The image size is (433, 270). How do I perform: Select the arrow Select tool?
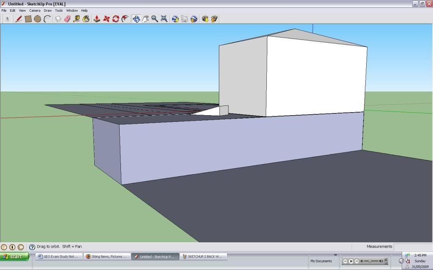click(7, 19)
